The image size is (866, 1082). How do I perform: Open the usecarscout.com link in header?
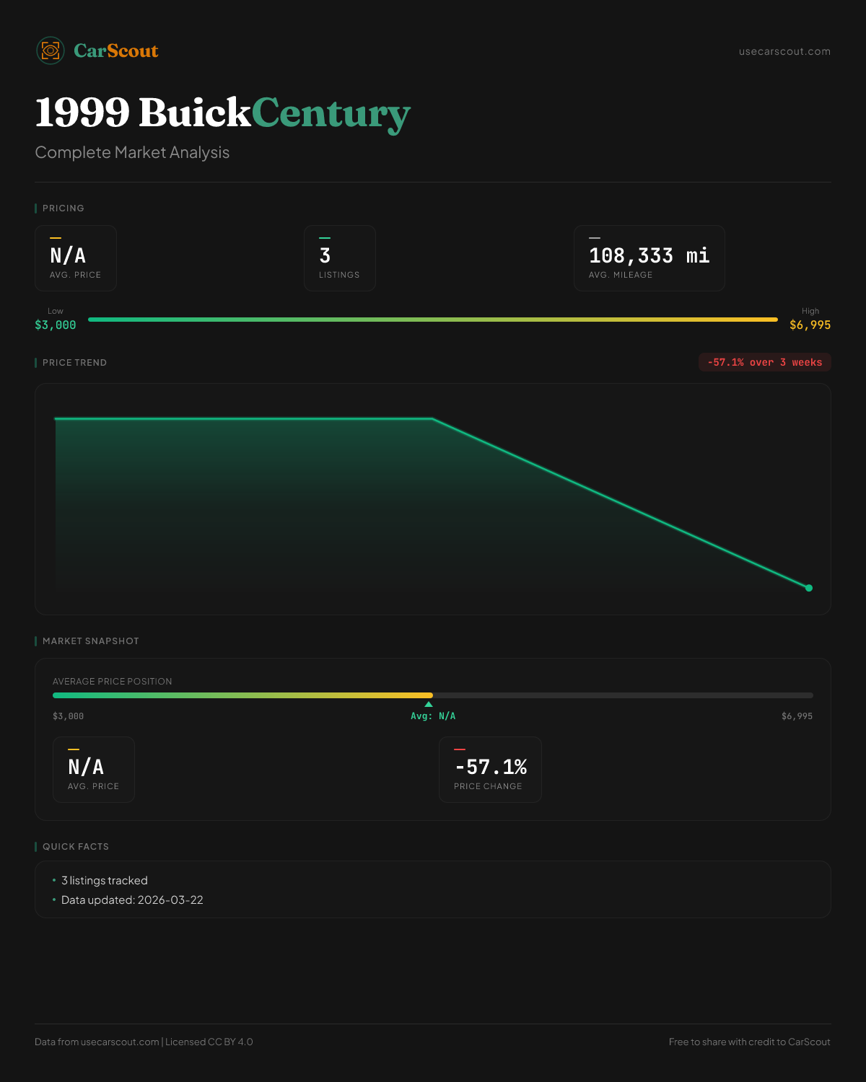[784, 51]
